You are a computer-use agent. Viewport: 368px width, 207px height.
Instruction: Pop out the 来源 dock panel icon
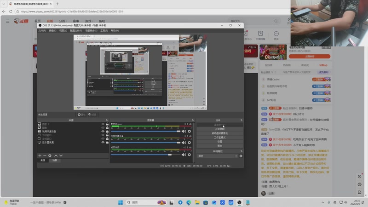107,120
